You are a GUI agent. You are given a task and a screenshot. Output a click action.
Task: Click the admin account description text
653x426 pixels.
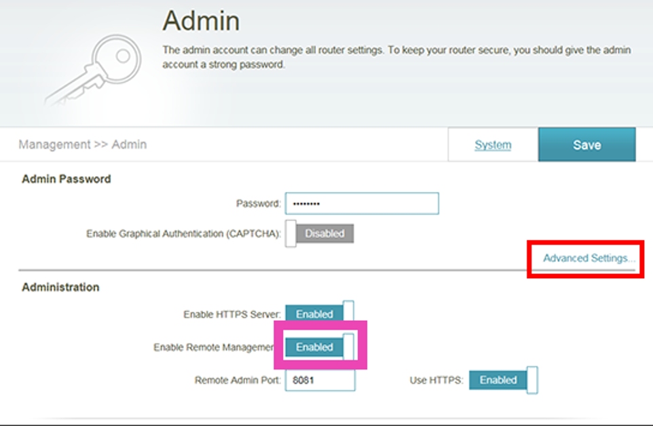(396, 58)
